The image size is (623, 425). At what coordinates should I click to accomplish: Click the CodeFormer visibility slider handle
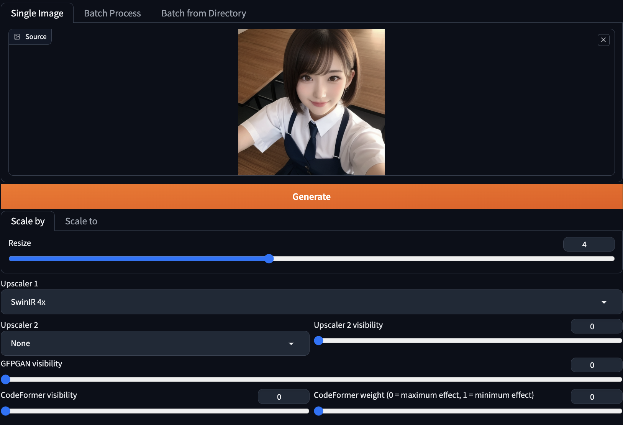pyautogui.click(x=6, y=411)
